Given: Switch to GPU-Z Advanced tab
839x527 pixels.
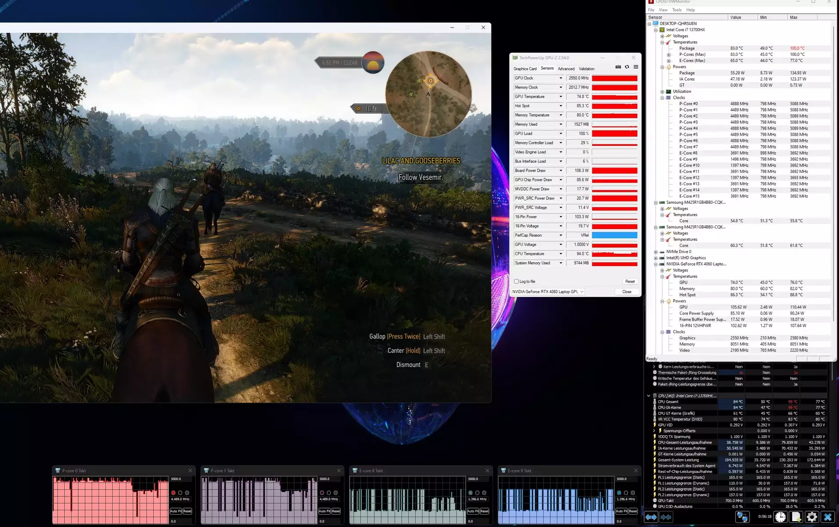Looking at the screenshot, I should [x=566, y=69].
